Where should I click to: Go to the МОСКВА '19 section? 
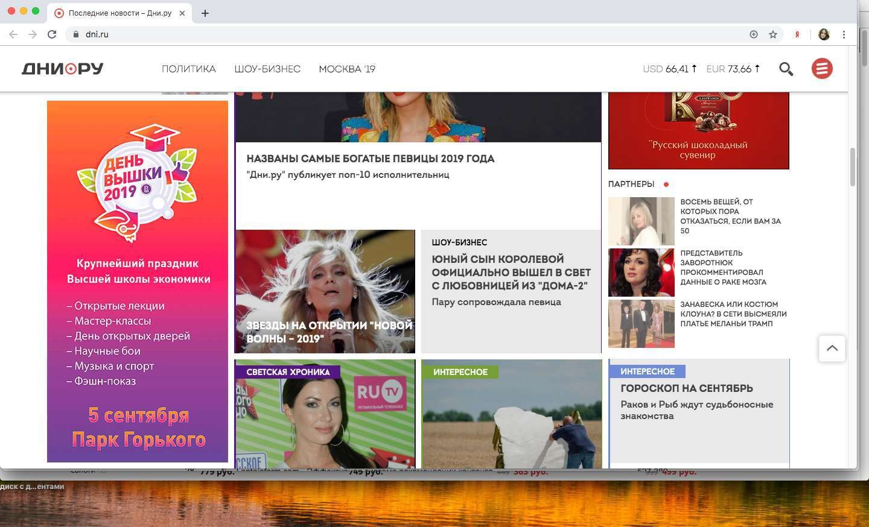(x=347, y=69)
